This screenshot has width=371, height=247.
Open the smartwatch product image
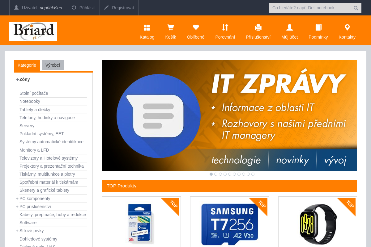[x=318, y=224]
